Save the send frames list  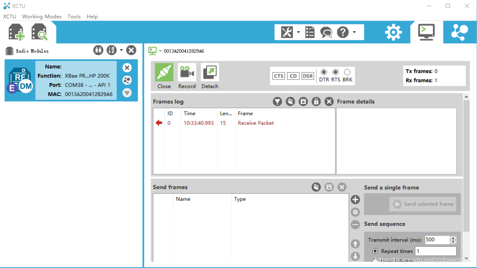click(x=329, y=187)
